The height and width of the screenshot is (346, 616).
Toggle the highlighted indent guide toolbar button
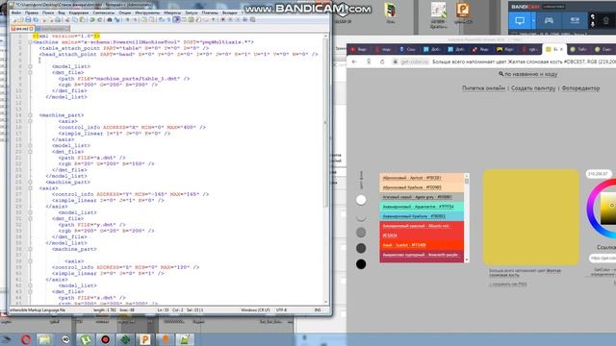[176, 19]
